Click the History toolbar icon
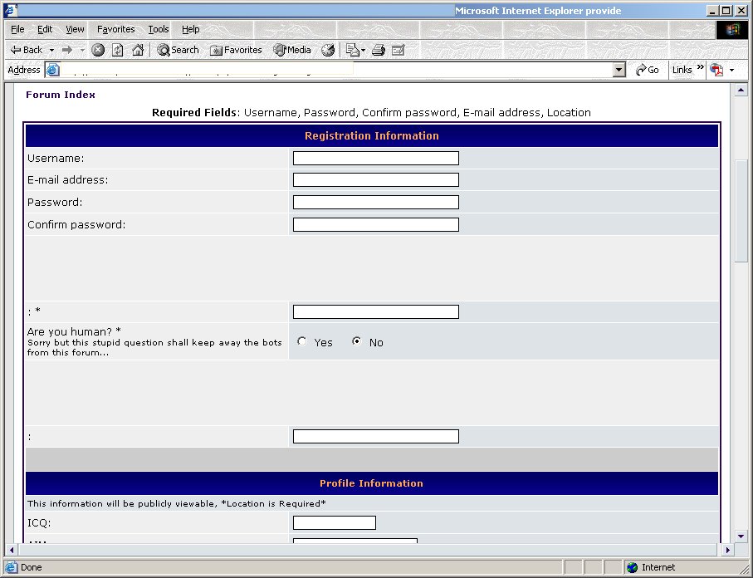 pyautogui.click(x=328, y=50)
